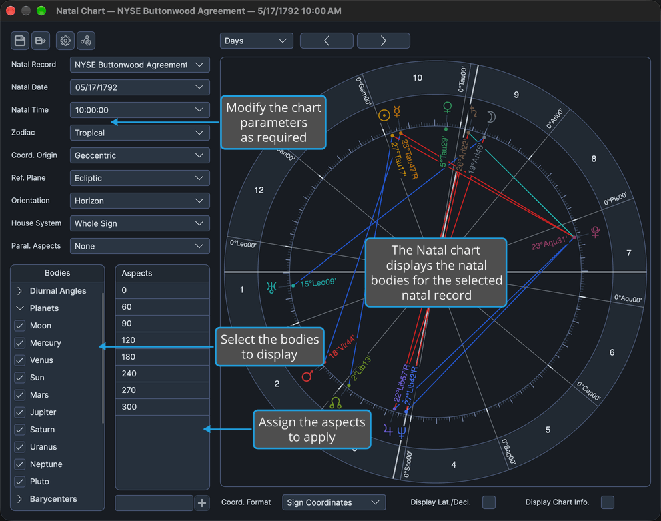Image resolution: width=661 pixels, height=521 pixels.
Task: Open the Natal Date dropdown
Action: (140, 87)
